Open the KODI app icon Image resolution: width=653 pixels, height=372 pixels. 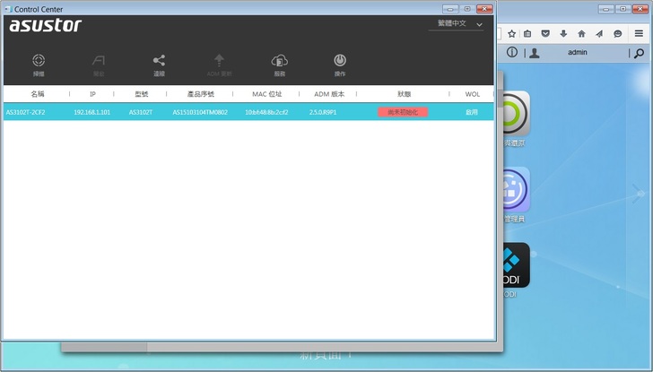tap(514, 264)
